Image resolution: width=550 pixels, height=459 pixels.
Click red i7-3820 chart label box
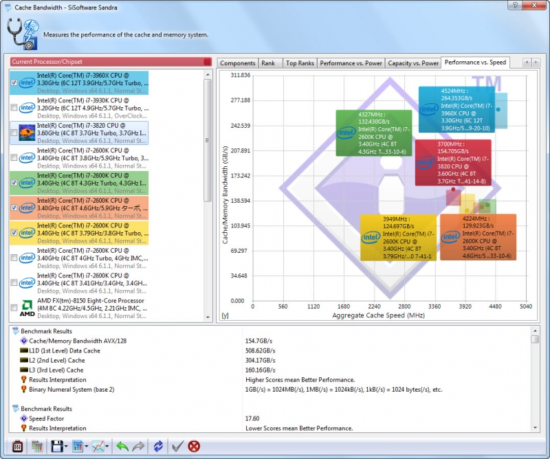(453, 163)
